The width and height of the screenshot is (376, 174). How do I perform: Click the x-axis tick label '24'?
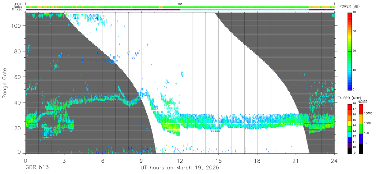pyautogui.click(x=334, y=160)
